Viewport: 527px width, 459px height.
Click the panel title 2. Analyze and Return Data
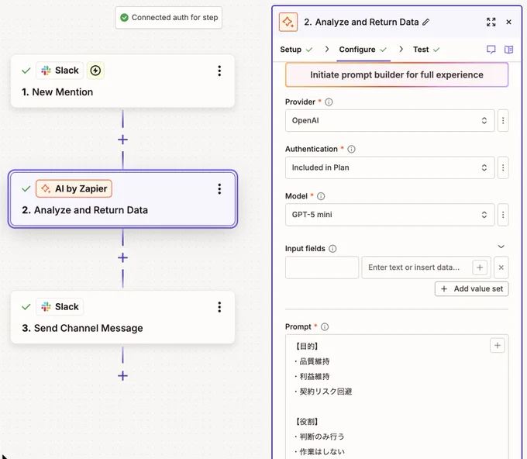pos(361,22)
